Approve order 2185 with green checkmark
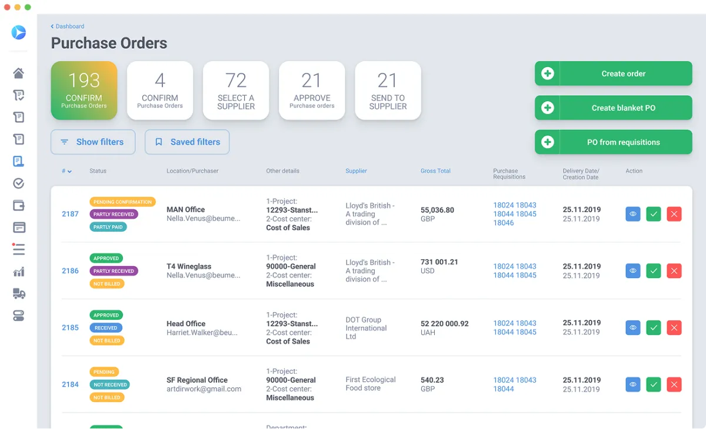 pyautogui.click(x=654, y=327)
